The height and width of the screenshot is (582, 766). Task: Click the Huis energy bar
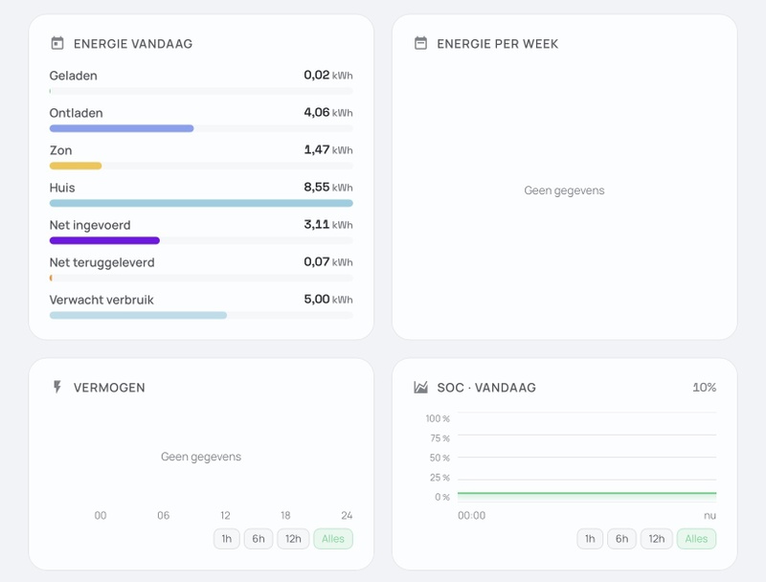click(201, 203)
